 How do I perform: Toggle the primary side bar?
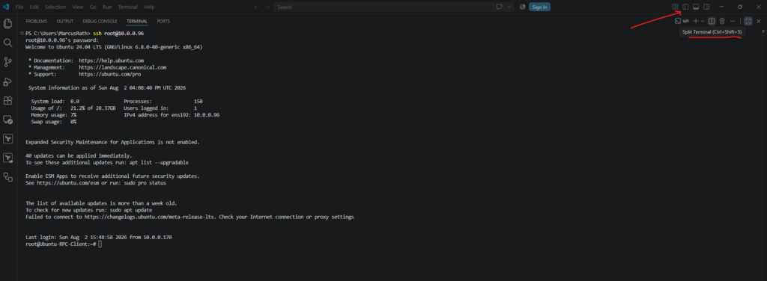point(685,7)
